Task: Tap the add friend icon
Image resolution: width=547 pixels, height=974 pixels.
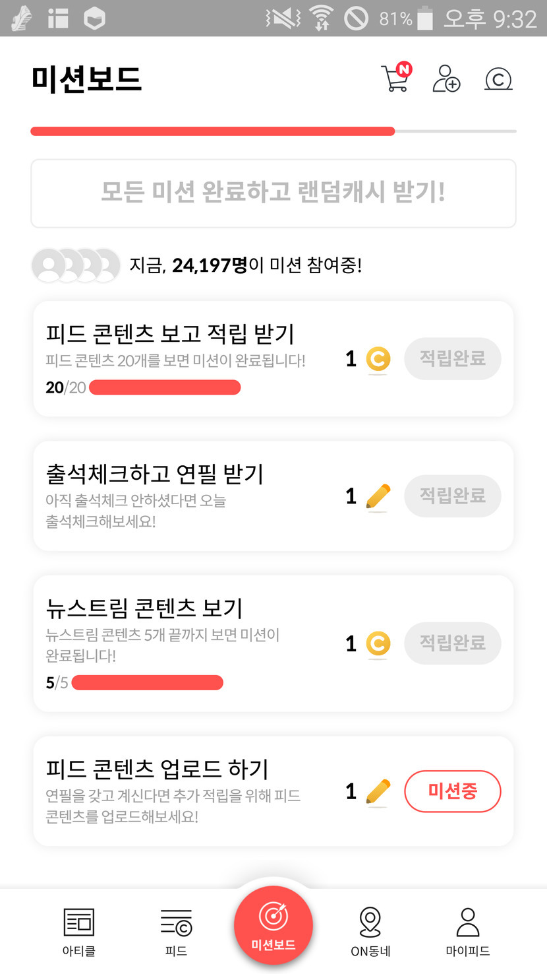Action: click(x=446, y=79)
